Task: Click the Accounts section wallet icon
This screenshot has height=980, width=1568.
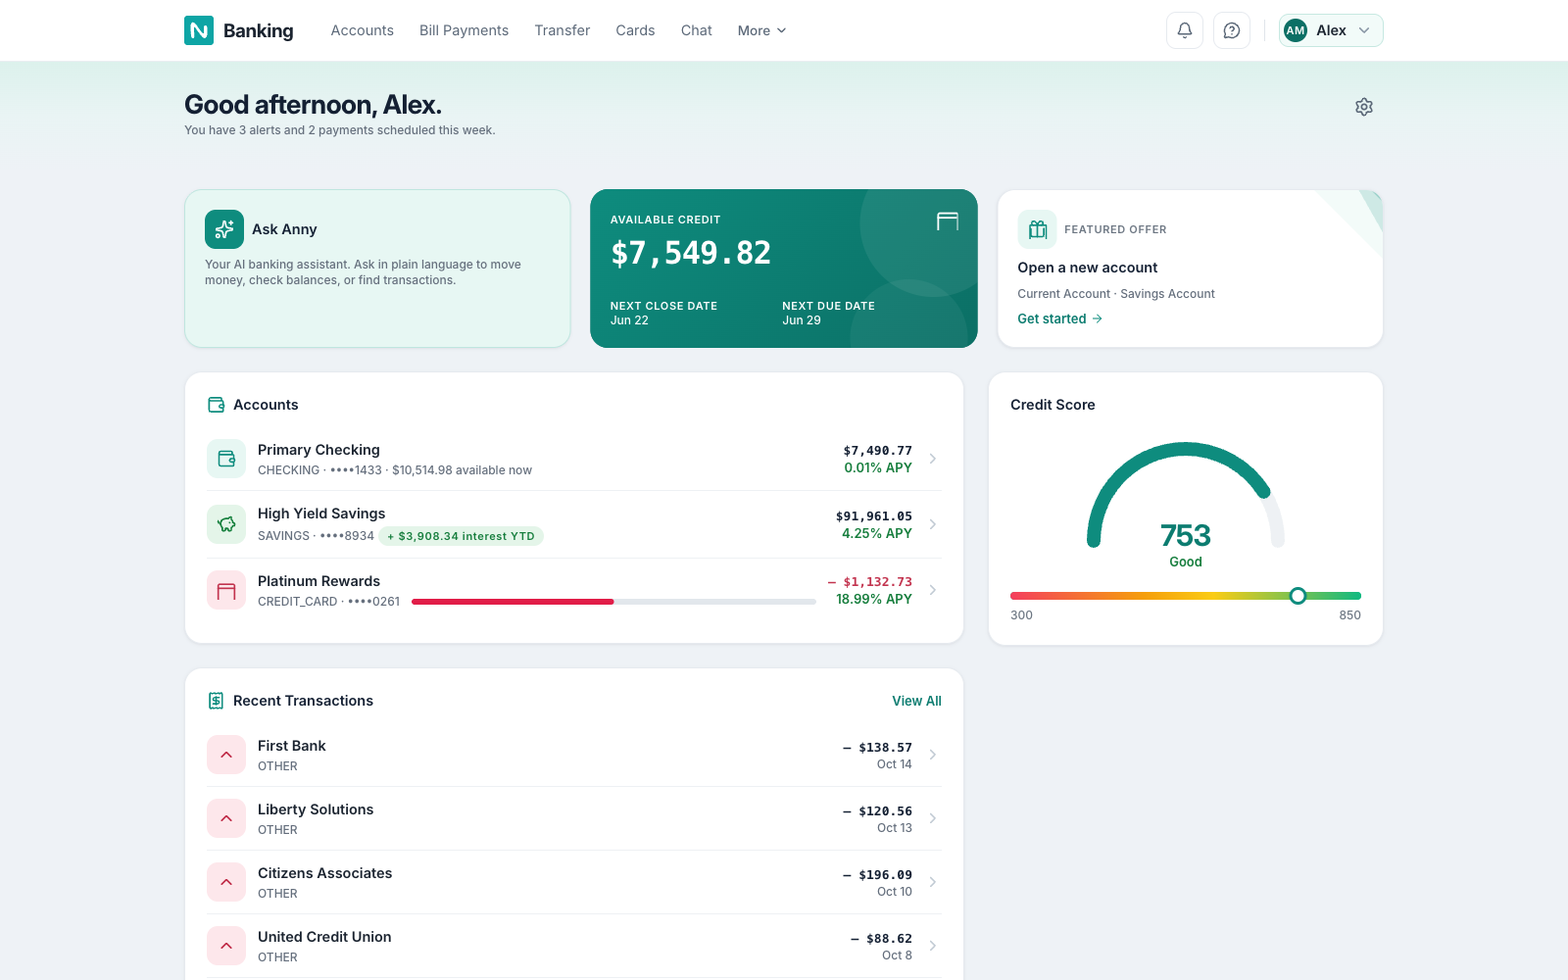Action: 217,405
